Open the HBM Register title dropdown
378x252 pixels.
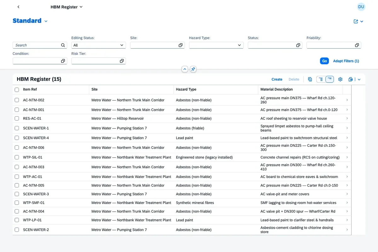pos(66,7)
